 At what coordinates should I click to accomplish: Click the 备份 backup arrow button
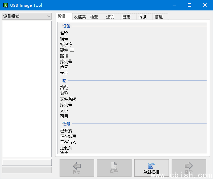pyautogui.click(x=189, y=168)
